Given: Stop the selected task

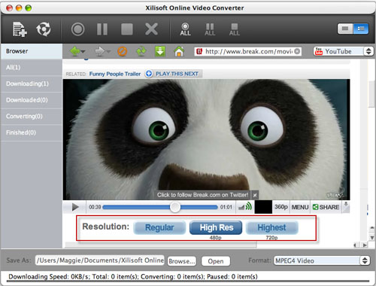Looking at the screenshot, I should point(127,29).
